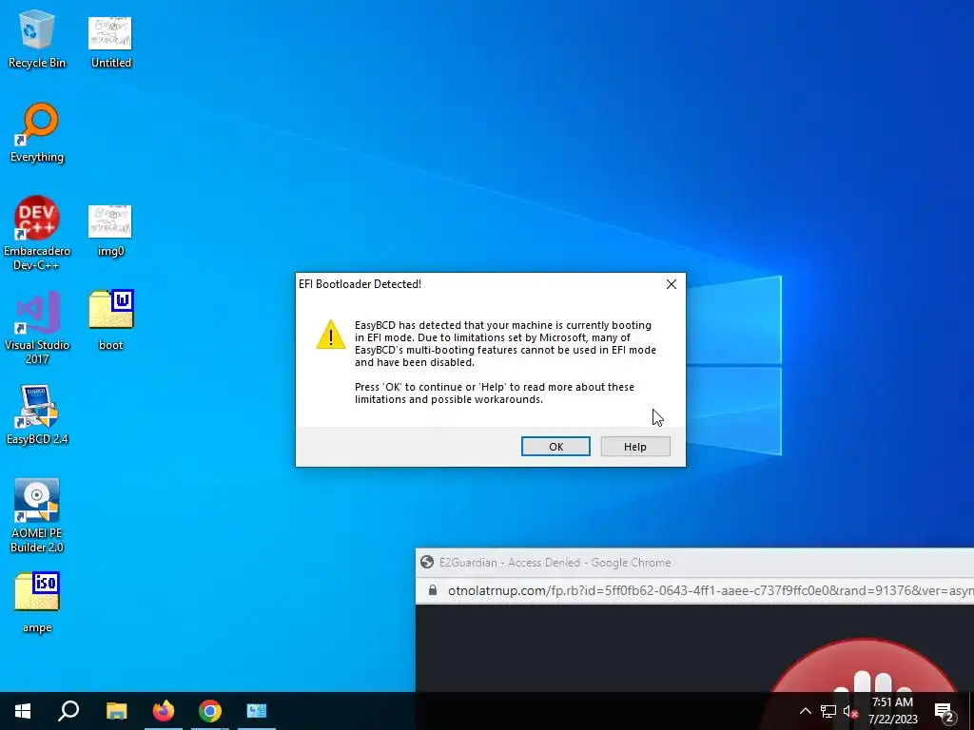974x730 pixels.
Task: Open the notification center icon
Action: (x=945, y=711)
